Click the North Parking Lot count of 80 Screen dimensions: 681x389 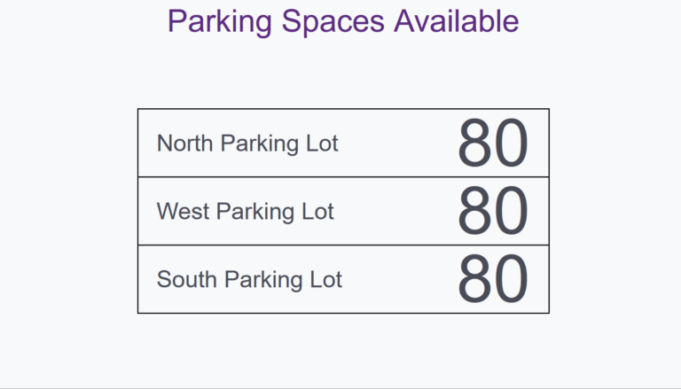(493, 143)
